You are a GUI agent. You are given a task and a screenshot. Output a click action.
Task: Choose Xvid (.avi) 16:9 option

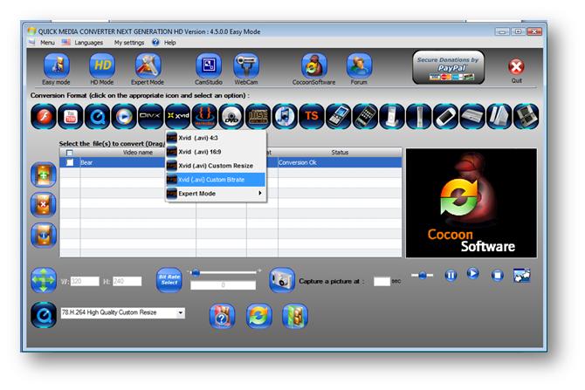(x=216, y=152)
